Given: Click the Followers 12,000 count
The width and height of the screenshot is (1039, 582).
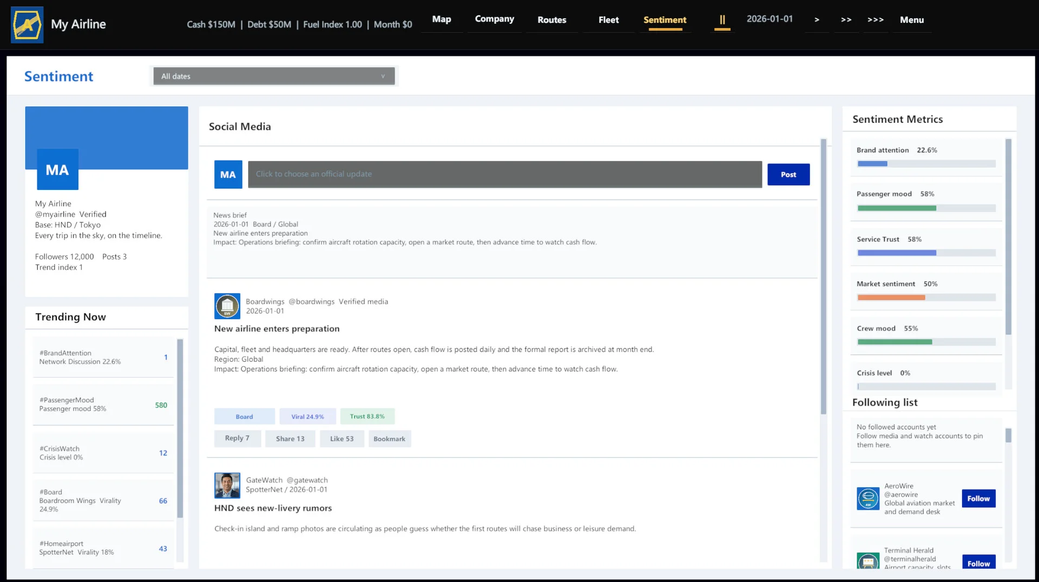Looking at the screenshot, I should tap(64, 256).
